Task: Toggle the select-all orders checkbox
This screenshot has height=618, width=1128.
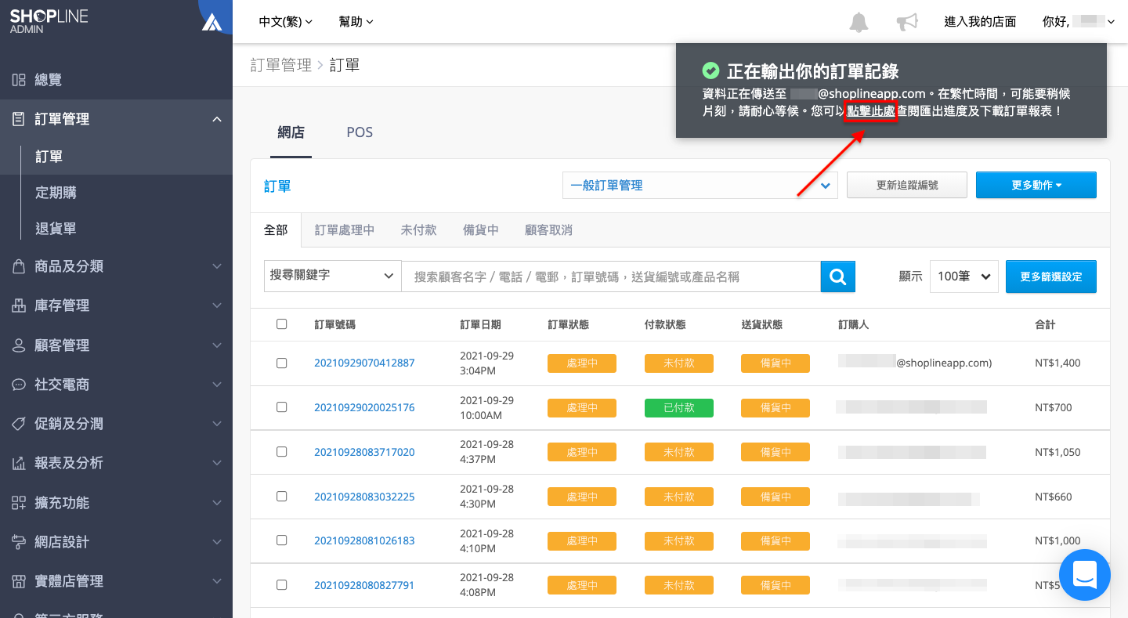Action: (282, 323)
